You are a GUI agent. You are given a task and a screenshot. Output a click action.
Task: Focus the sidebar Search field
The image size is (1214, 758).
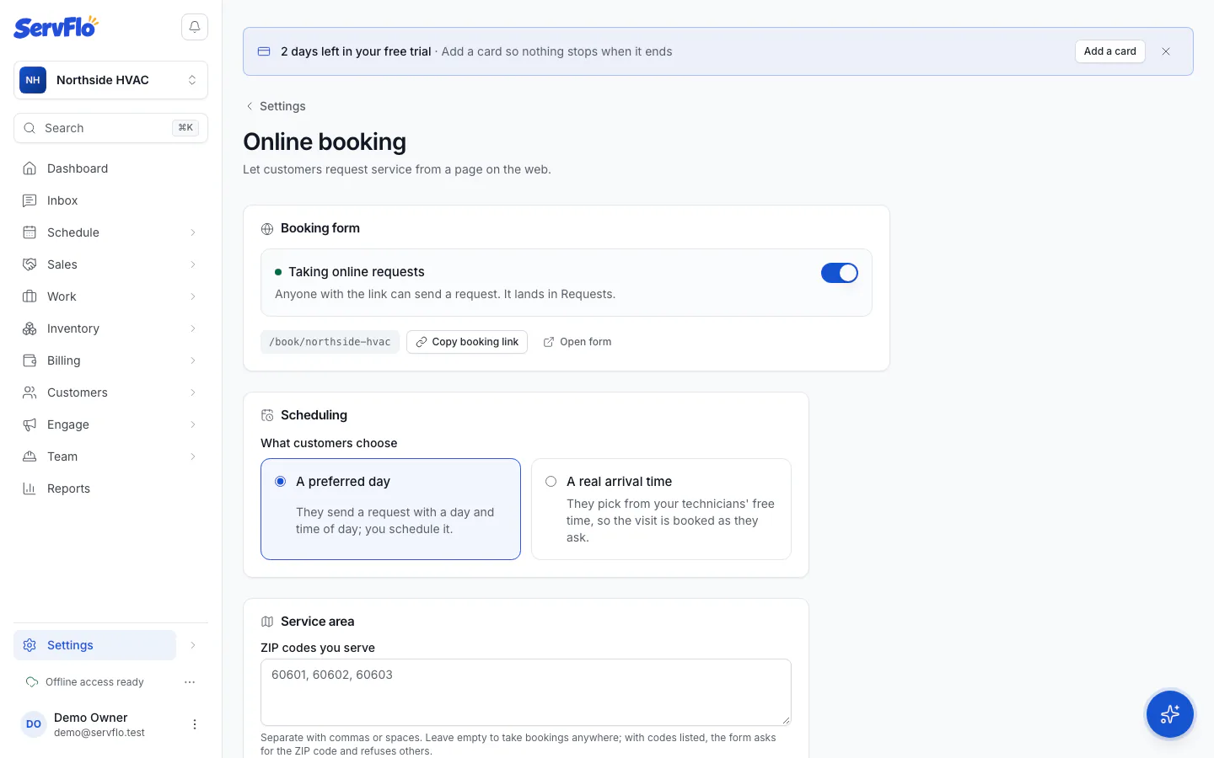[110, 128]
